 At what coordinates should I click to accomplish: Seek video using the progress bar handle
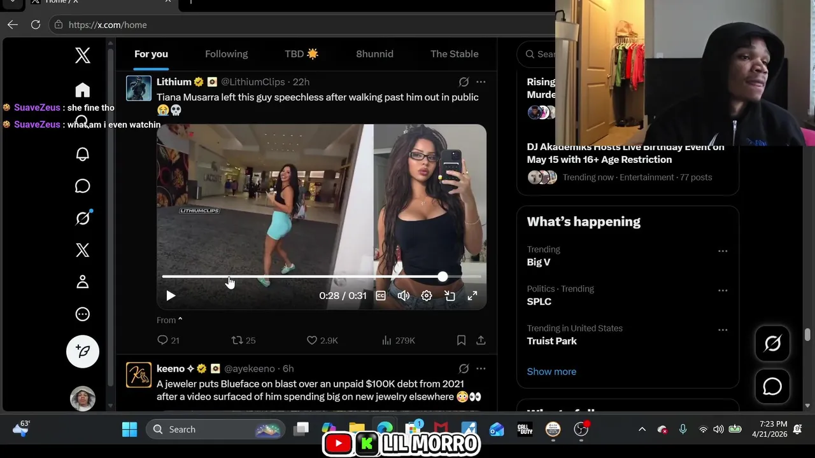point(443,277)
